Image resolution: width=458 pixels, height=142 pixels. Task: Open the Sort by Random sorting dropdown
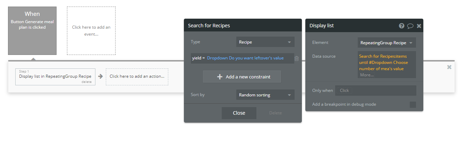265,95
